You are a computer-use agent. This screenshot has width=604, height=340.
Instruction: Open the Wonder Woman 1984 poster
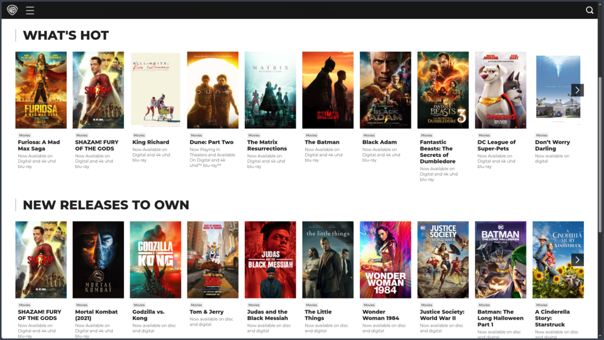tap(385, 260)
